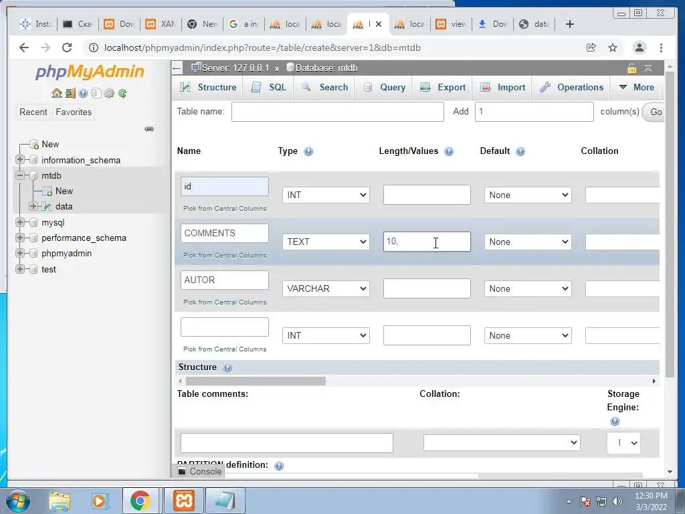Open Windows Explorer from taskbar

(60, 501)
